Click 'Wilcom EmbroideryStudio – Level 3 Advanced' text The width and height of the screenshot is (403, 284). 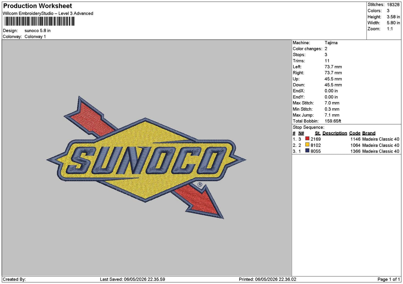[x=48, y=13]
